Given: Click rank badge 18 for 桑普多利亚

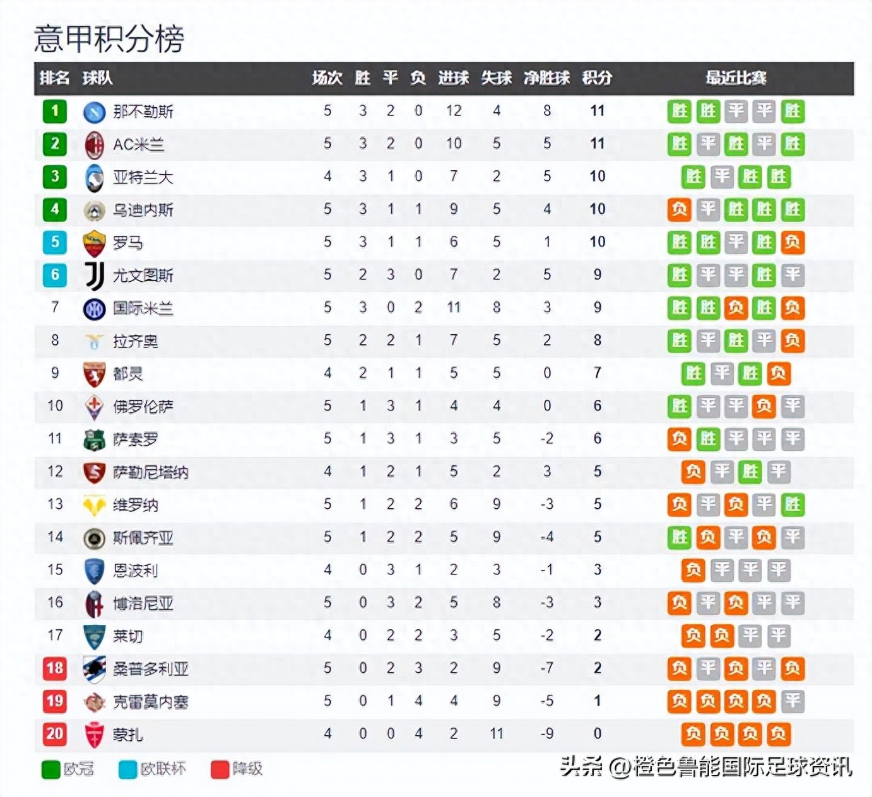Looking at the screenshot, I should click(55, 668).
